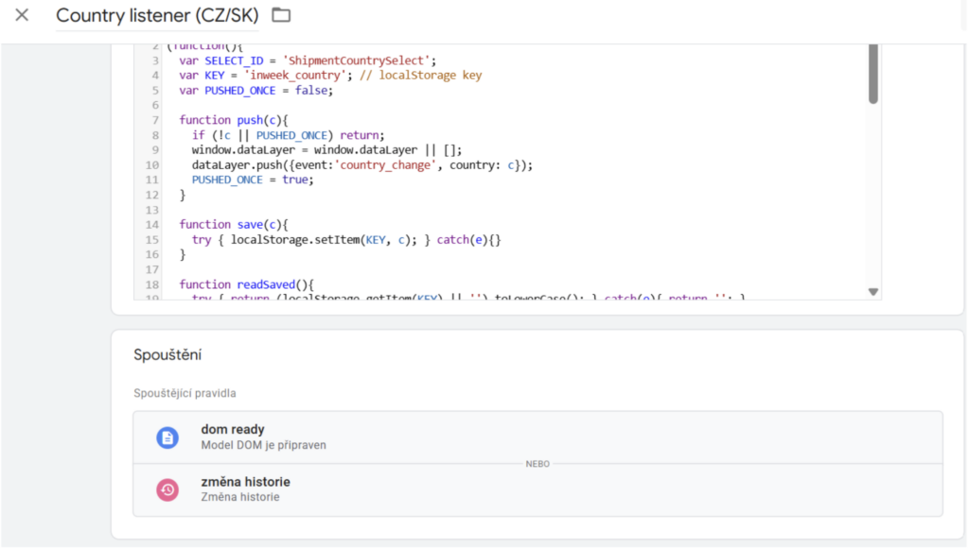969x549 pixels.
Task: Click the localStorage key comment on line 4
Action: click(x=431, y=76)
